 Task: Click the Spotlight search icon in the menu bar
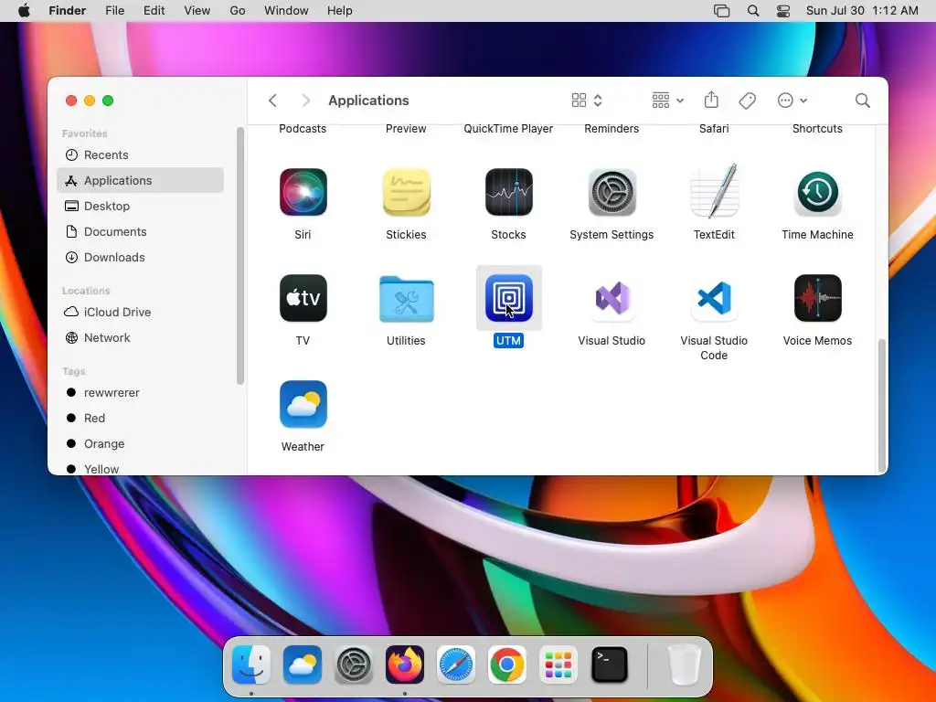point(753,11)
